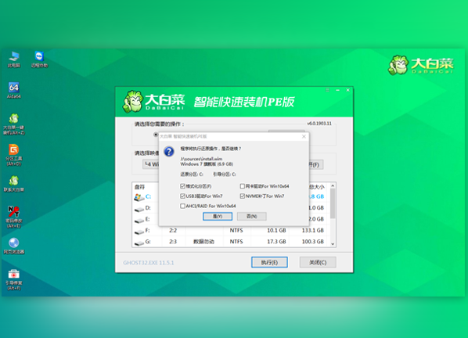Open the DaBaiCai one-key install shortcut
Image resolution: width=468 pixels, height=338 pixels.
coord(14,124)
